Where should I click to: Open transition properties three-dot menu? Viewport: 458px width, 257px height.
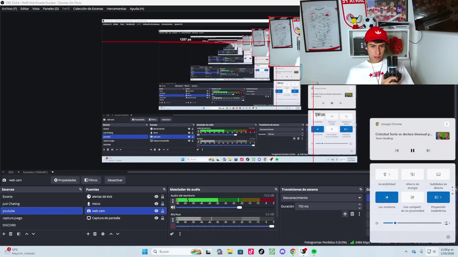tap(359, 214)
